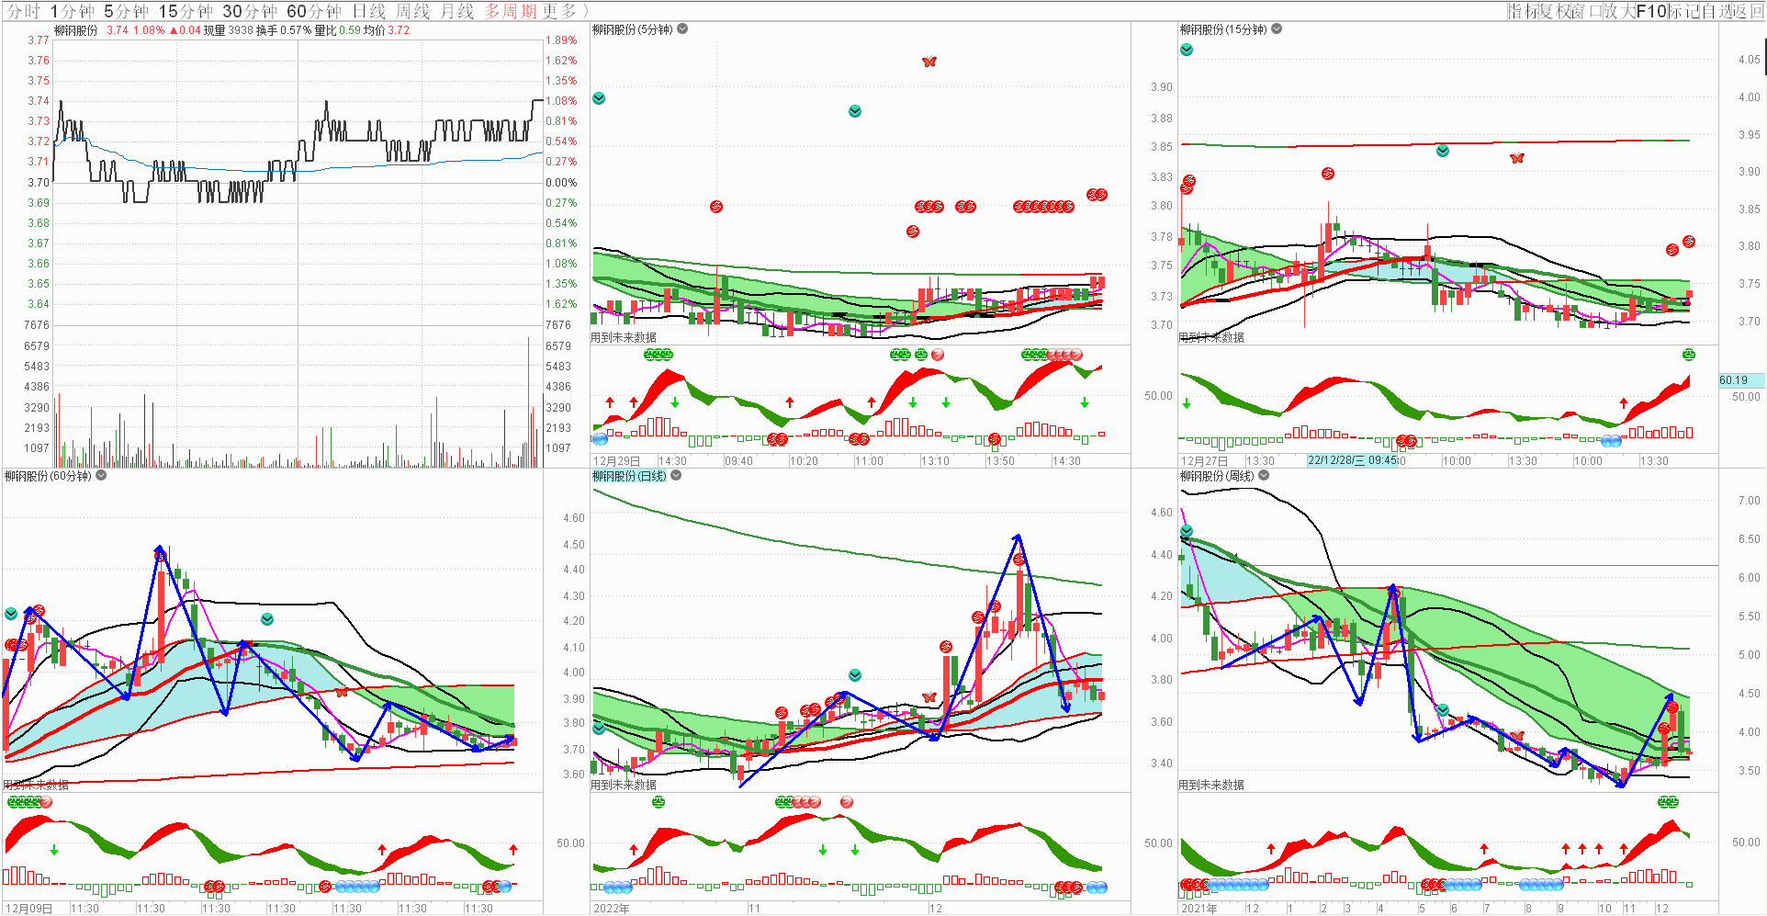
Task: Click the second teal arrow signal in 5分钟 chart
Action: coord(855,111)
